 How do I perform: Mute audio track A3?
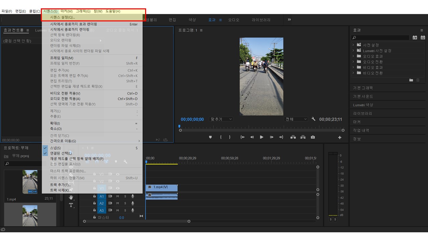[118, 210]
